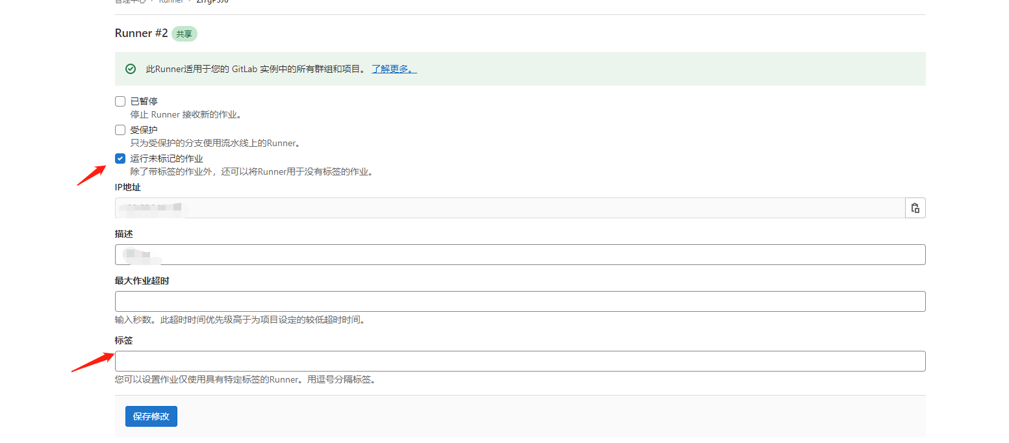Focus the 标签 input field

520,361
